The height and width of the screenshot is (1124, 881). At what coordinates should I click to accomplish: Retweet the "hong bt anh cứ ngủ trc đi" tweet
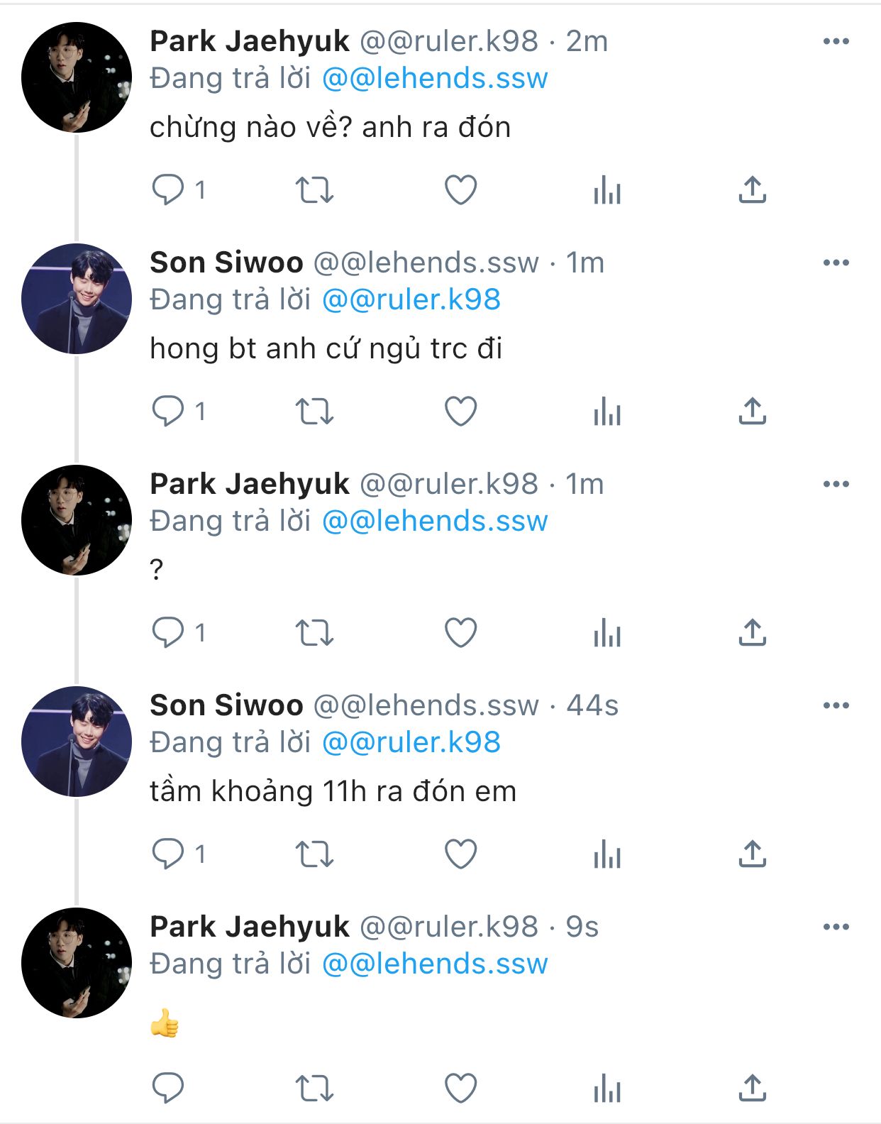click(x=314, y=412)
